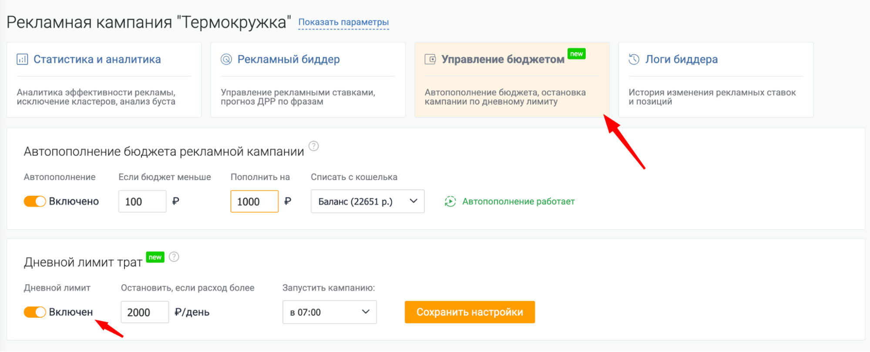Click chevron arrow of the Баланс dropdown
Screen dimensions: 870x352
(x=413, y=201)
